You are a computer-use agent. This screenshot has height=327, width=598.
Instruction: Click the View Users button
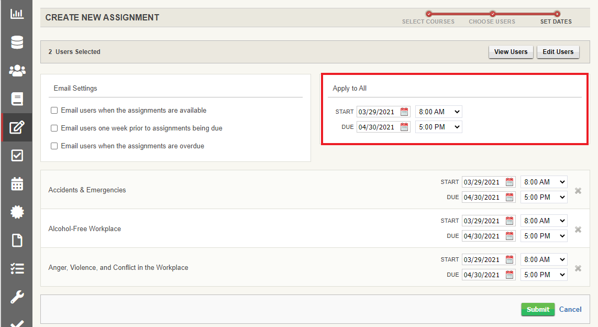pos(511,52)
